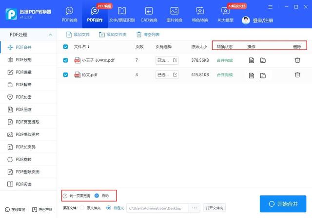Open page selection for 论文.pdf
Image resolution: width=312 pixels, height=218 pixels.
167,74
